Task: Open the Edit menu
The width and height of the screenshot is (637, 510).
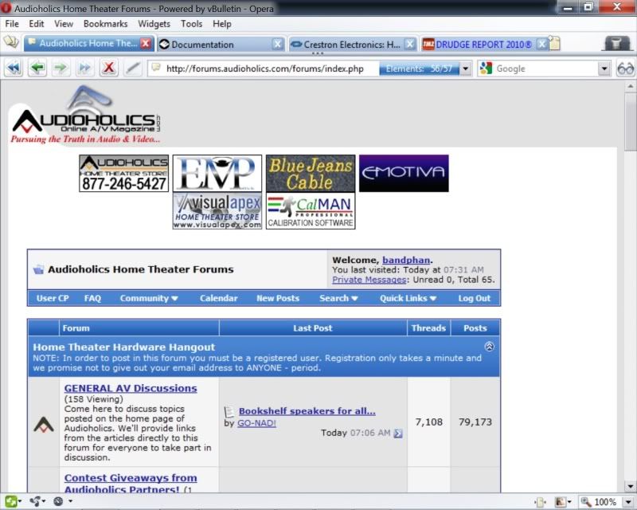Action: point(36,24)
